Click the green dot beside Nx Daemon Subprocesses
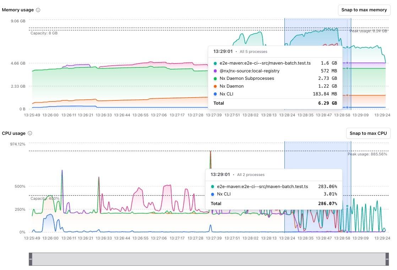397x270 pixels. tap(214, 78)
